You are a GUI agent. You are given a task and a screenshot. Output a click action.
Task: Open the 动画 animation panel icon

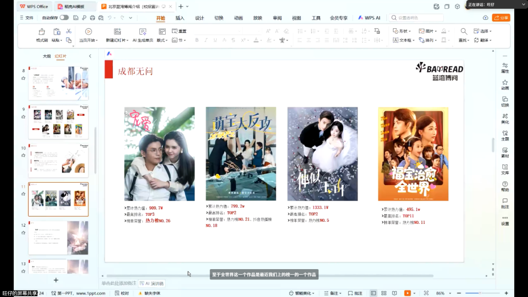coord(505,85)
